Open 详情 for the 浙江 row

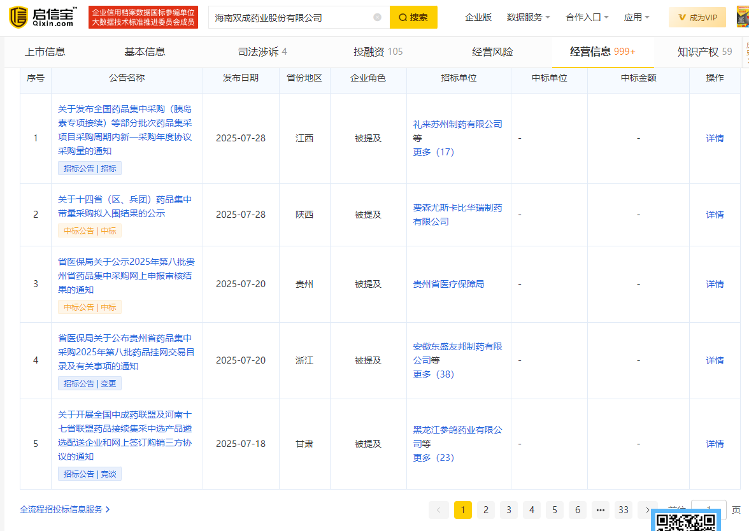(715, 360)
